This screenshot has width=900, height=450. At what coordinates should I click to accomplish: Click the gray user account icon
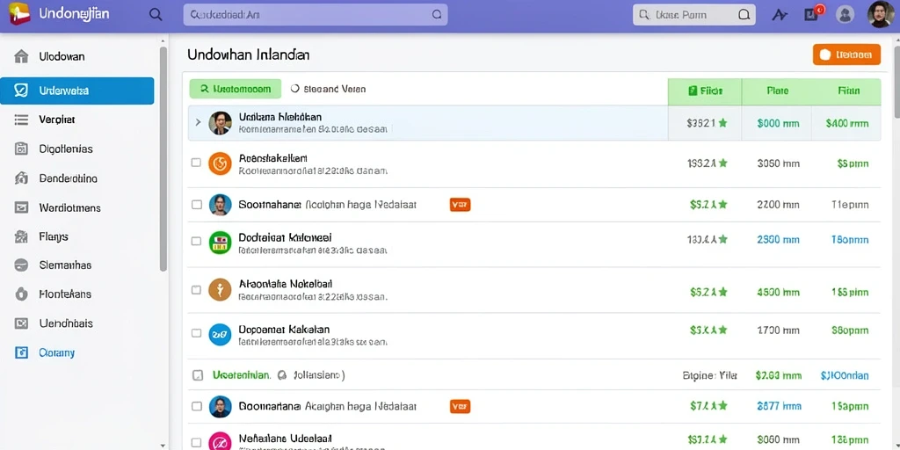845,14
